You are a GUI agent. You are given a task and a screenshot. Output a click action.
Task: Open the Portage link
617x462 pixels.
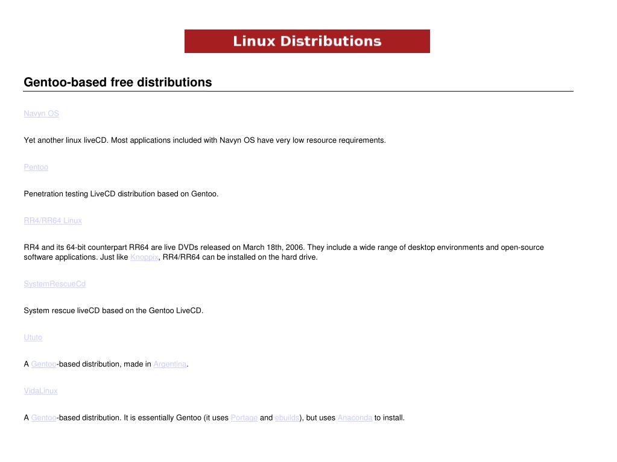point(244,417)
